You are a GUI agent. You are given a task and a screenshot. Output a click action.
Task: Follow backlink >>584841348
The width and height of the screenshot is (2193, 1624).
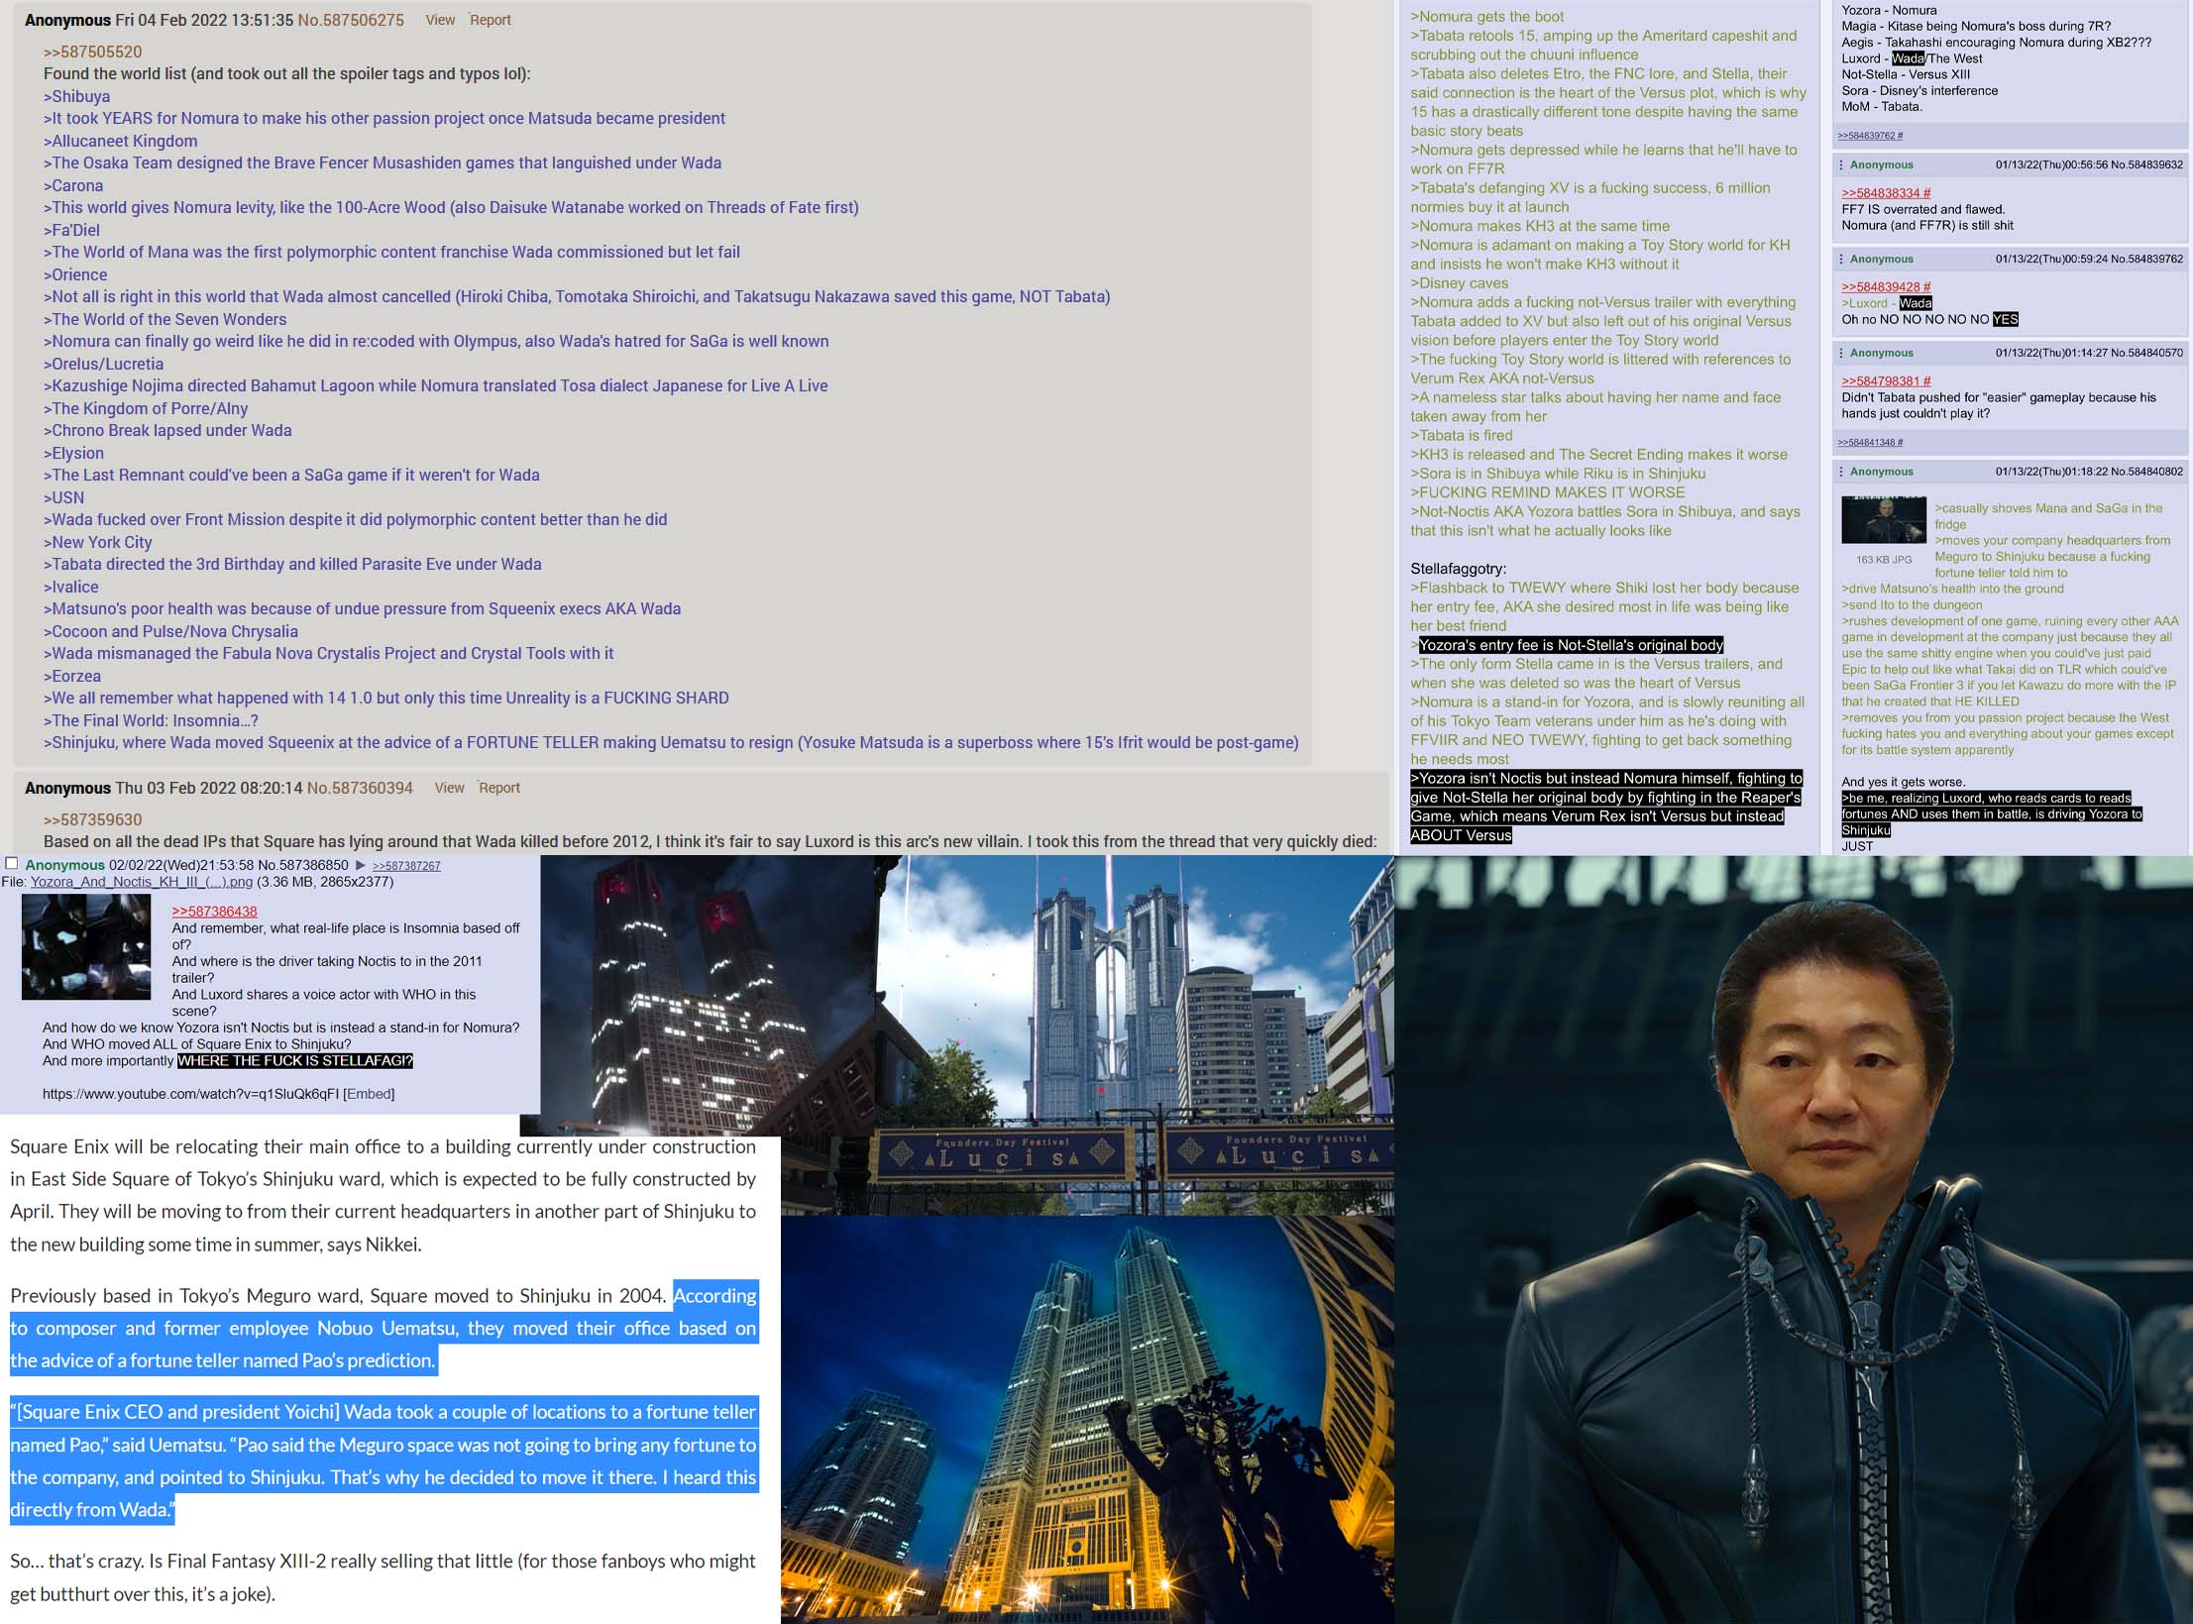pos(1870,443)
